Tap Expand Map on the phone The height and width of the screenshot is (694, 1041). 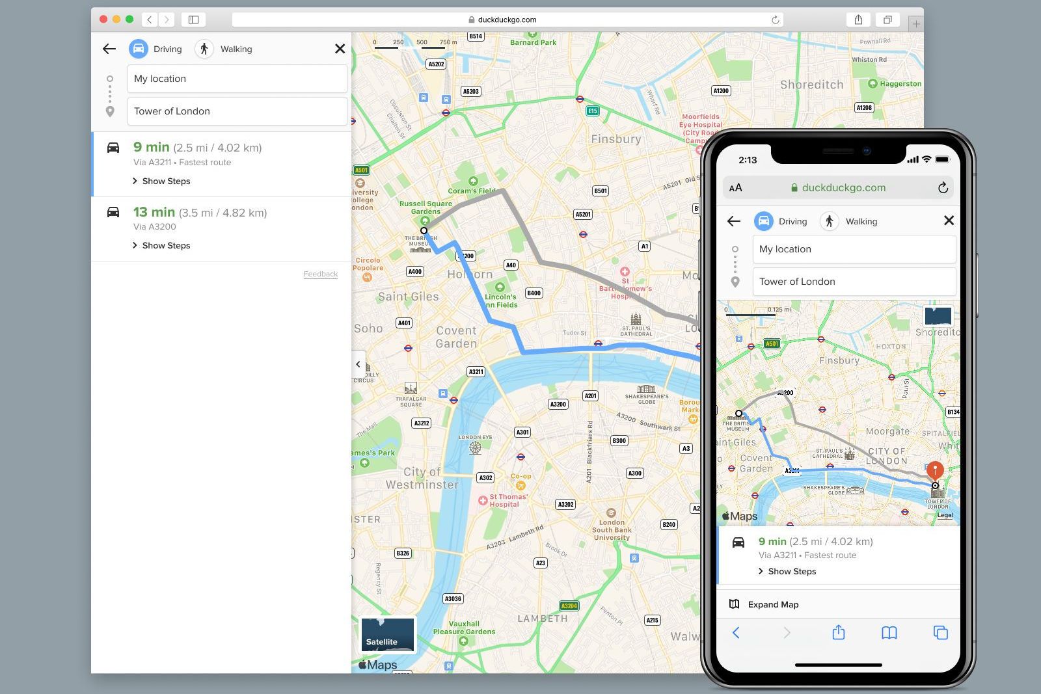point(772,604)
